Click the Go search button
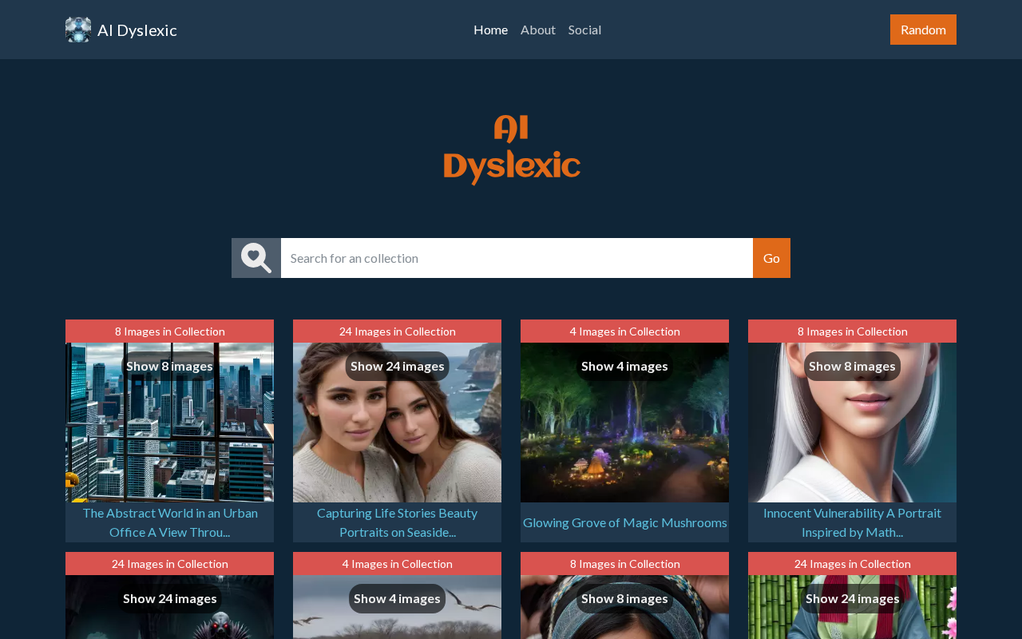Screen dimensions: 1022x639 pos(771,258)
